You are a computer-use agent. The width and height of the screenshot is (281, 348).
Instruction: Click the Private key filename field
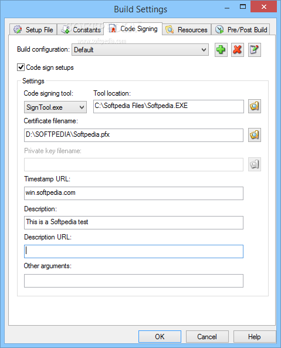134,164
